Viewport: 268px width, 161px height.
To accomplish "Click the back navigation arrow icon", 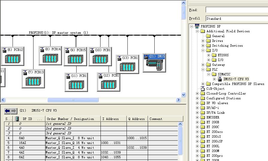I will point(7,111).
